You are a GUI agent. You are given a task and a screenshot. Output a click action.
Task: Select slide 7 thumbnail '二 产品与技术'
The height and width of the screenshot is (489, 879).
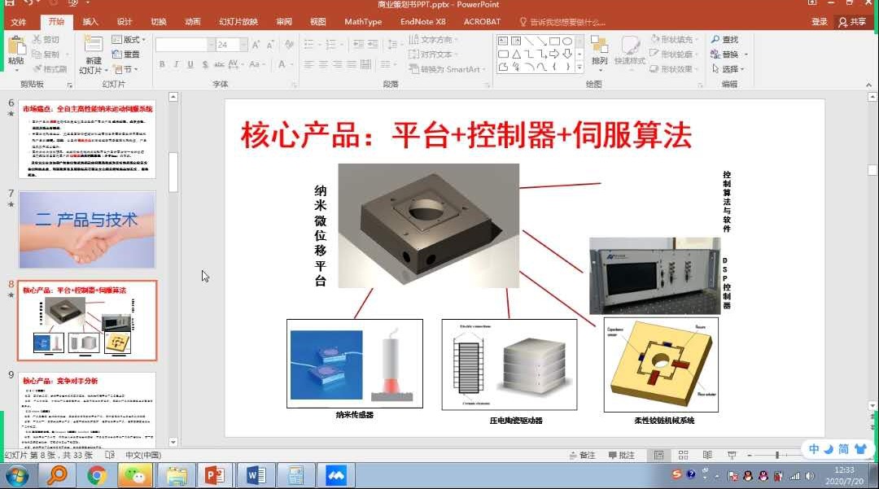click(x=87, y=229)
